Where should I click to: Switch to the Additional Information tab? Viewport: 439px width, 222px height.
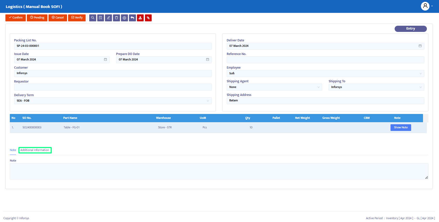[x=35, y=150]
